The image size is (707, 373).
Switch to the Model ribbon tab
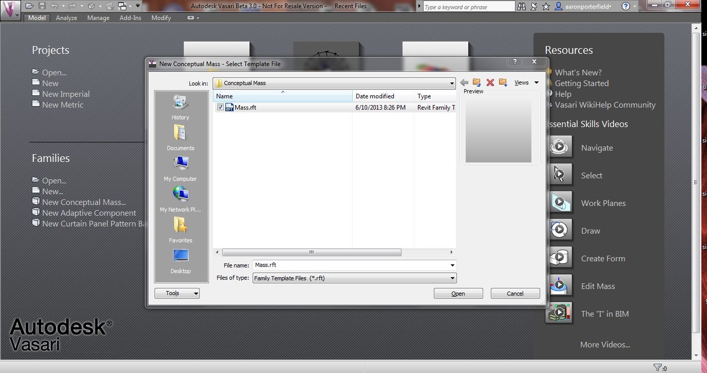[37, 17]
